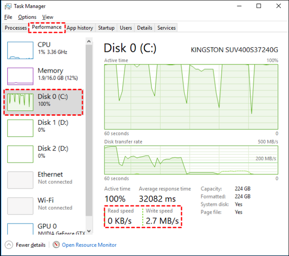Open the Options menu

(27, 17)
